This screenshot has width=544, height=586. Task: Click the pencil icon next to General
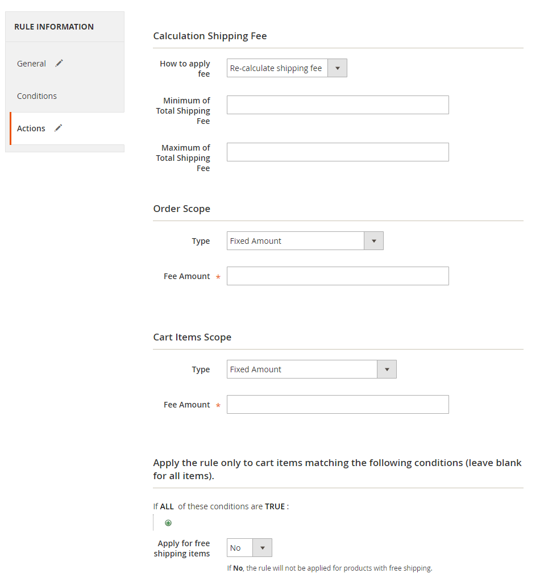[59, 64]
